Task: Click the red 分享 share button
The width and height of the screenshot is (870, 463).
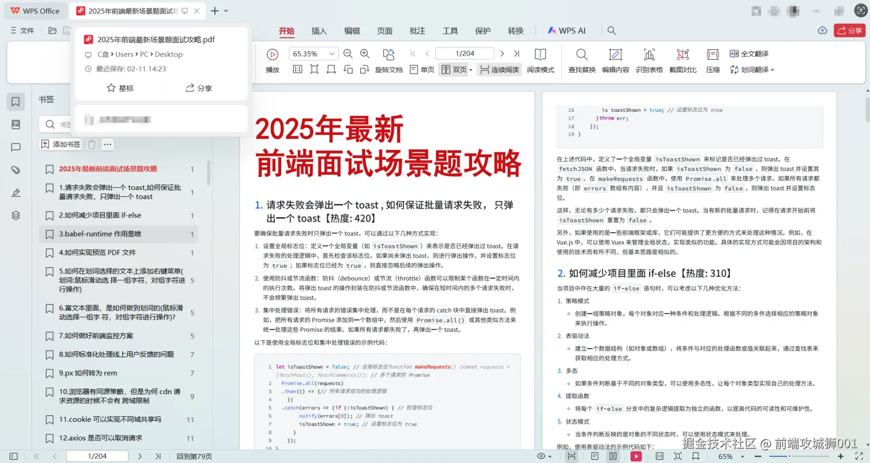Action: (x=850, y=31)
